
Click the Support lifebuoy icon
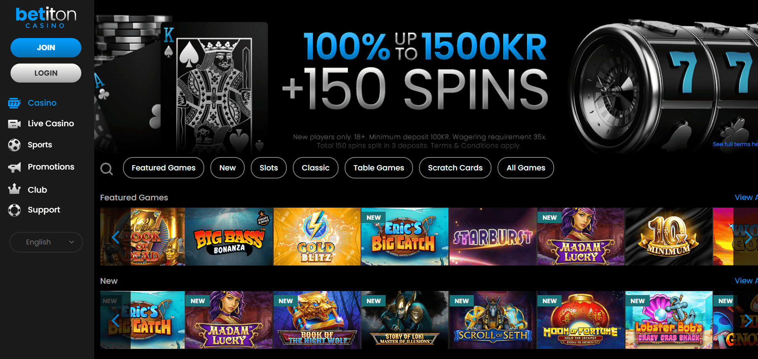click(x=14, y=210)
